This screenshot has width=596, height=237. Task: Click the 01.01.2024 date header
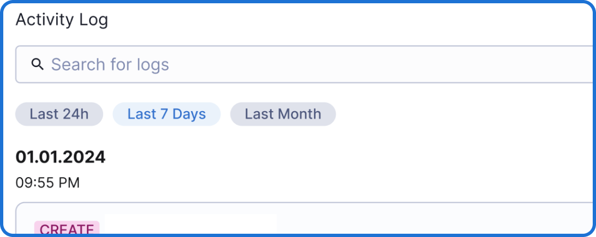pyautogui.click(x=61, y=157)
